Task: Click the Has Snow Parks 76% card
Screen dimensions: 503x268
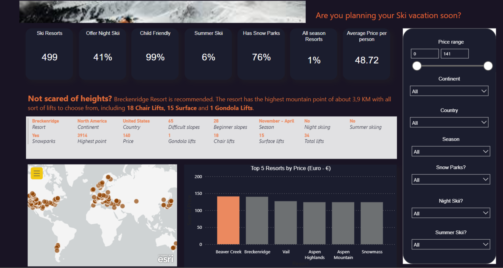Action: (x=262, y=54)
